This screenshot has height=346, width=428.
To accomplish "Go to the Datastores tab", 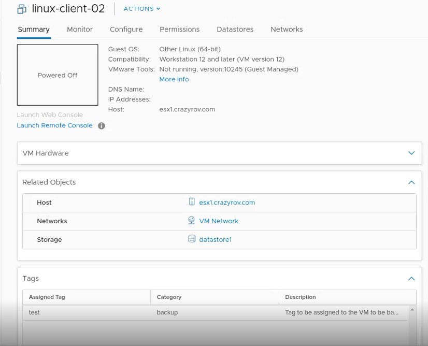I will (x=235, y=30).
